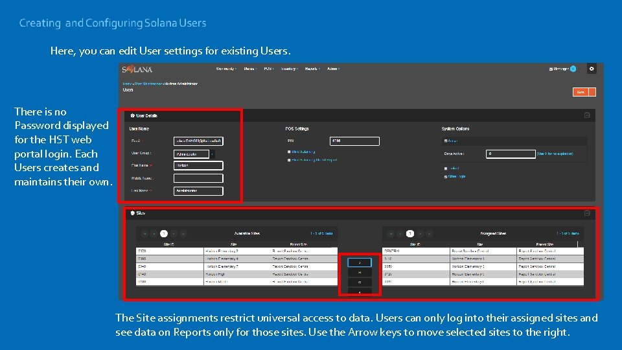Viewport: 622px width, 350px height.
Task: Select page 1 in Assigned Sites
Action: point(410,234)
